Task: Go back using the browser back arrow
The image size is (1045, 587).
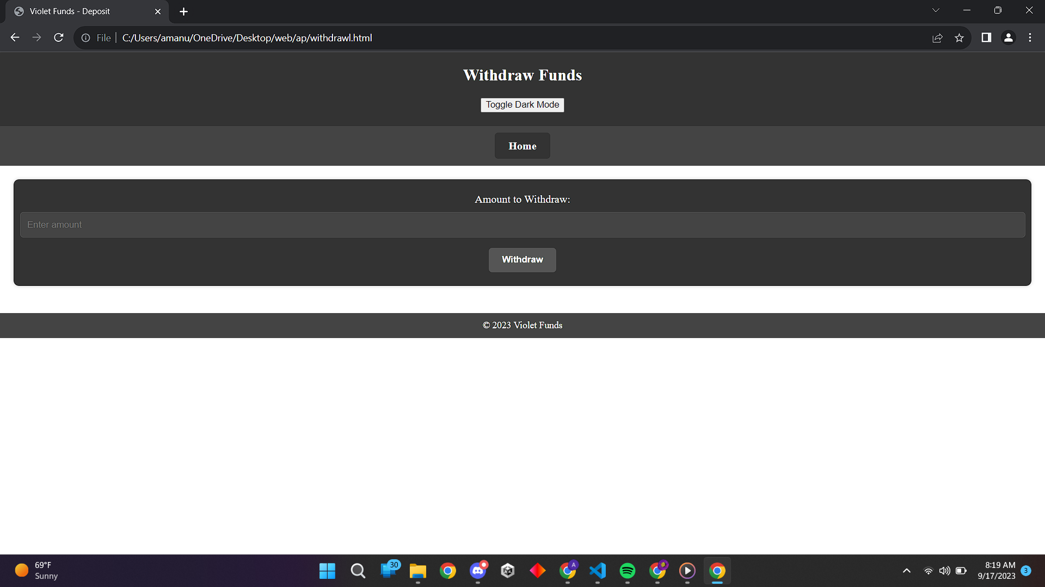Action: pos(15,38)
